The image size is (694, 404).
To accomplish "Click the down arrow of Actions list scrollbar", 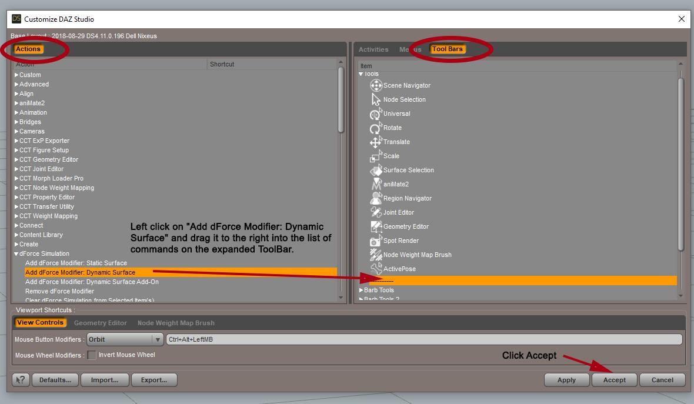I will click(341, 298).
